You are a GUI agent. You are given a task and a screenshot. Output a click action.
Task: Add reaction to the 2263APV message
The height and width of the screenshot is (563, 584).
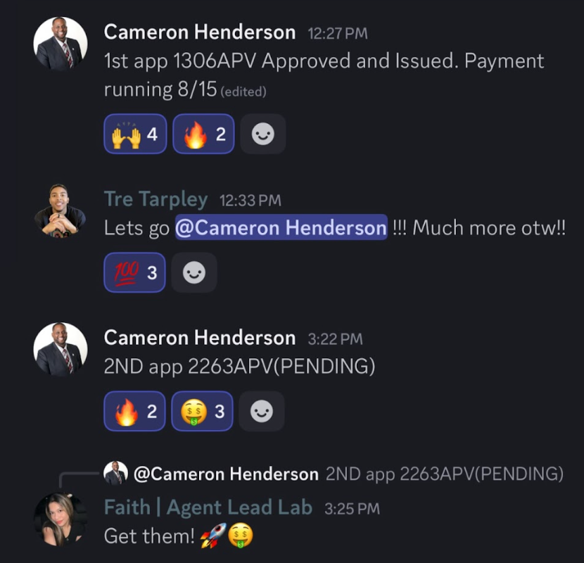[262, 411]
